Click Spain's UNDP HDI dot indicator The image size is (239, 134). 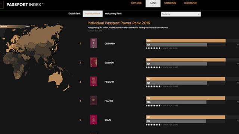click(153, 125)
